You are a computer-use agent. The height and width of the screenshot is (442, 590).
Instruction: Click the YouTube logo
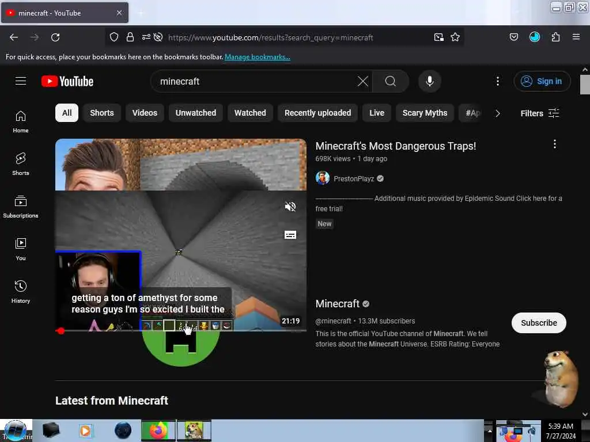pos(67,81)
